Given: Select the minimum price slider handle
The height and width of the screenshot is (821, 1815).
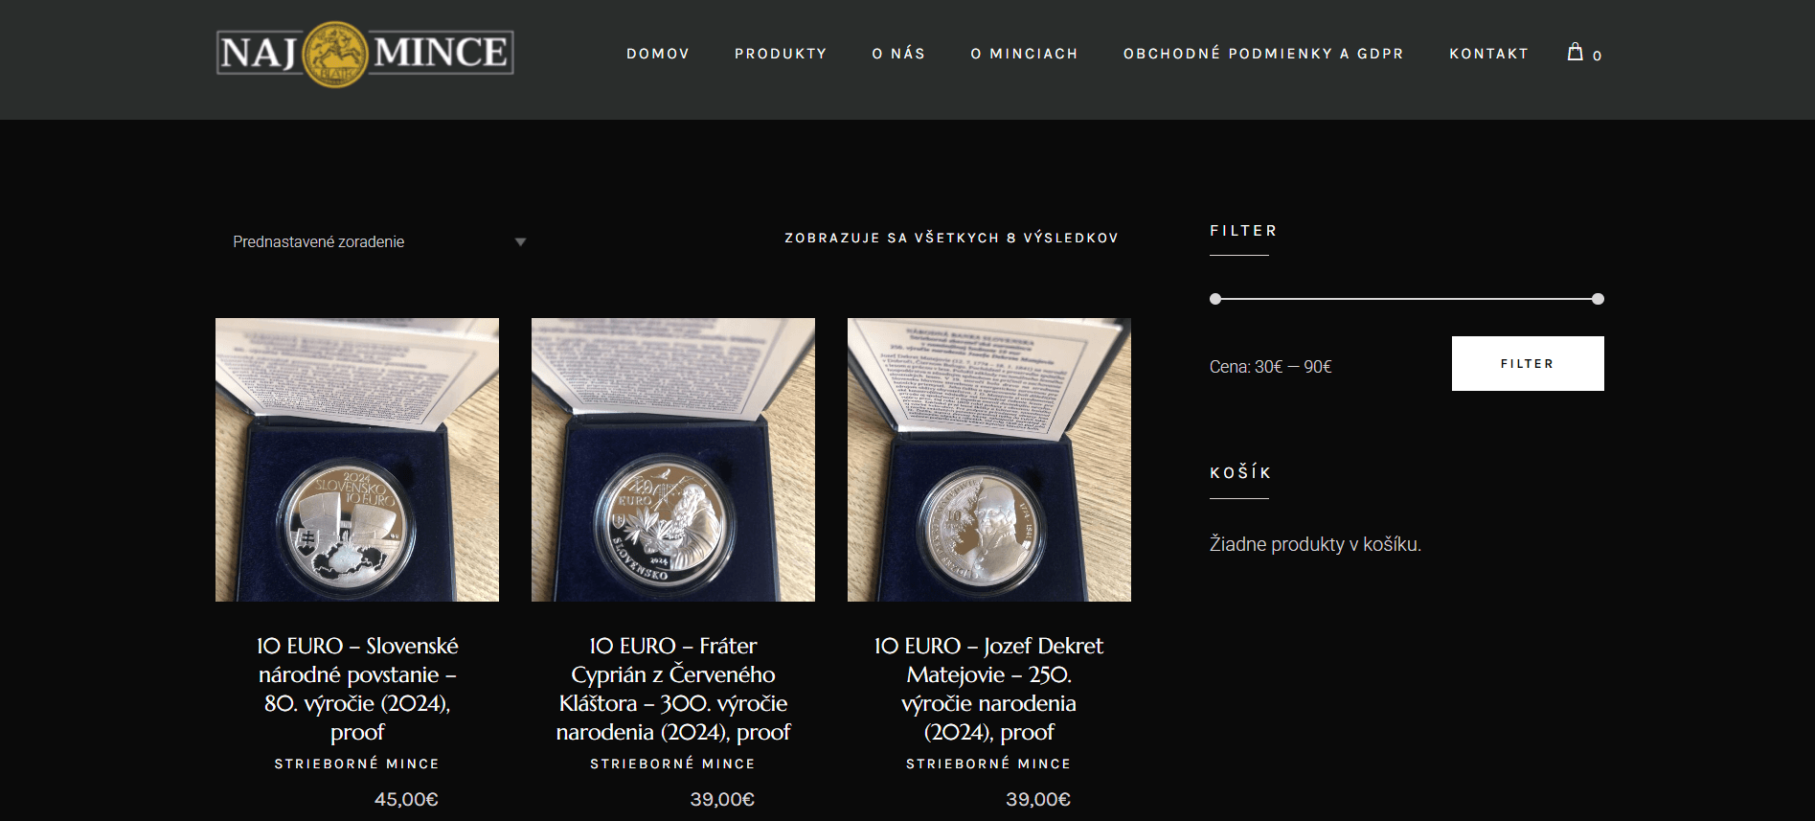Looking at the screenshot, I should click(x=1215, y=299).
